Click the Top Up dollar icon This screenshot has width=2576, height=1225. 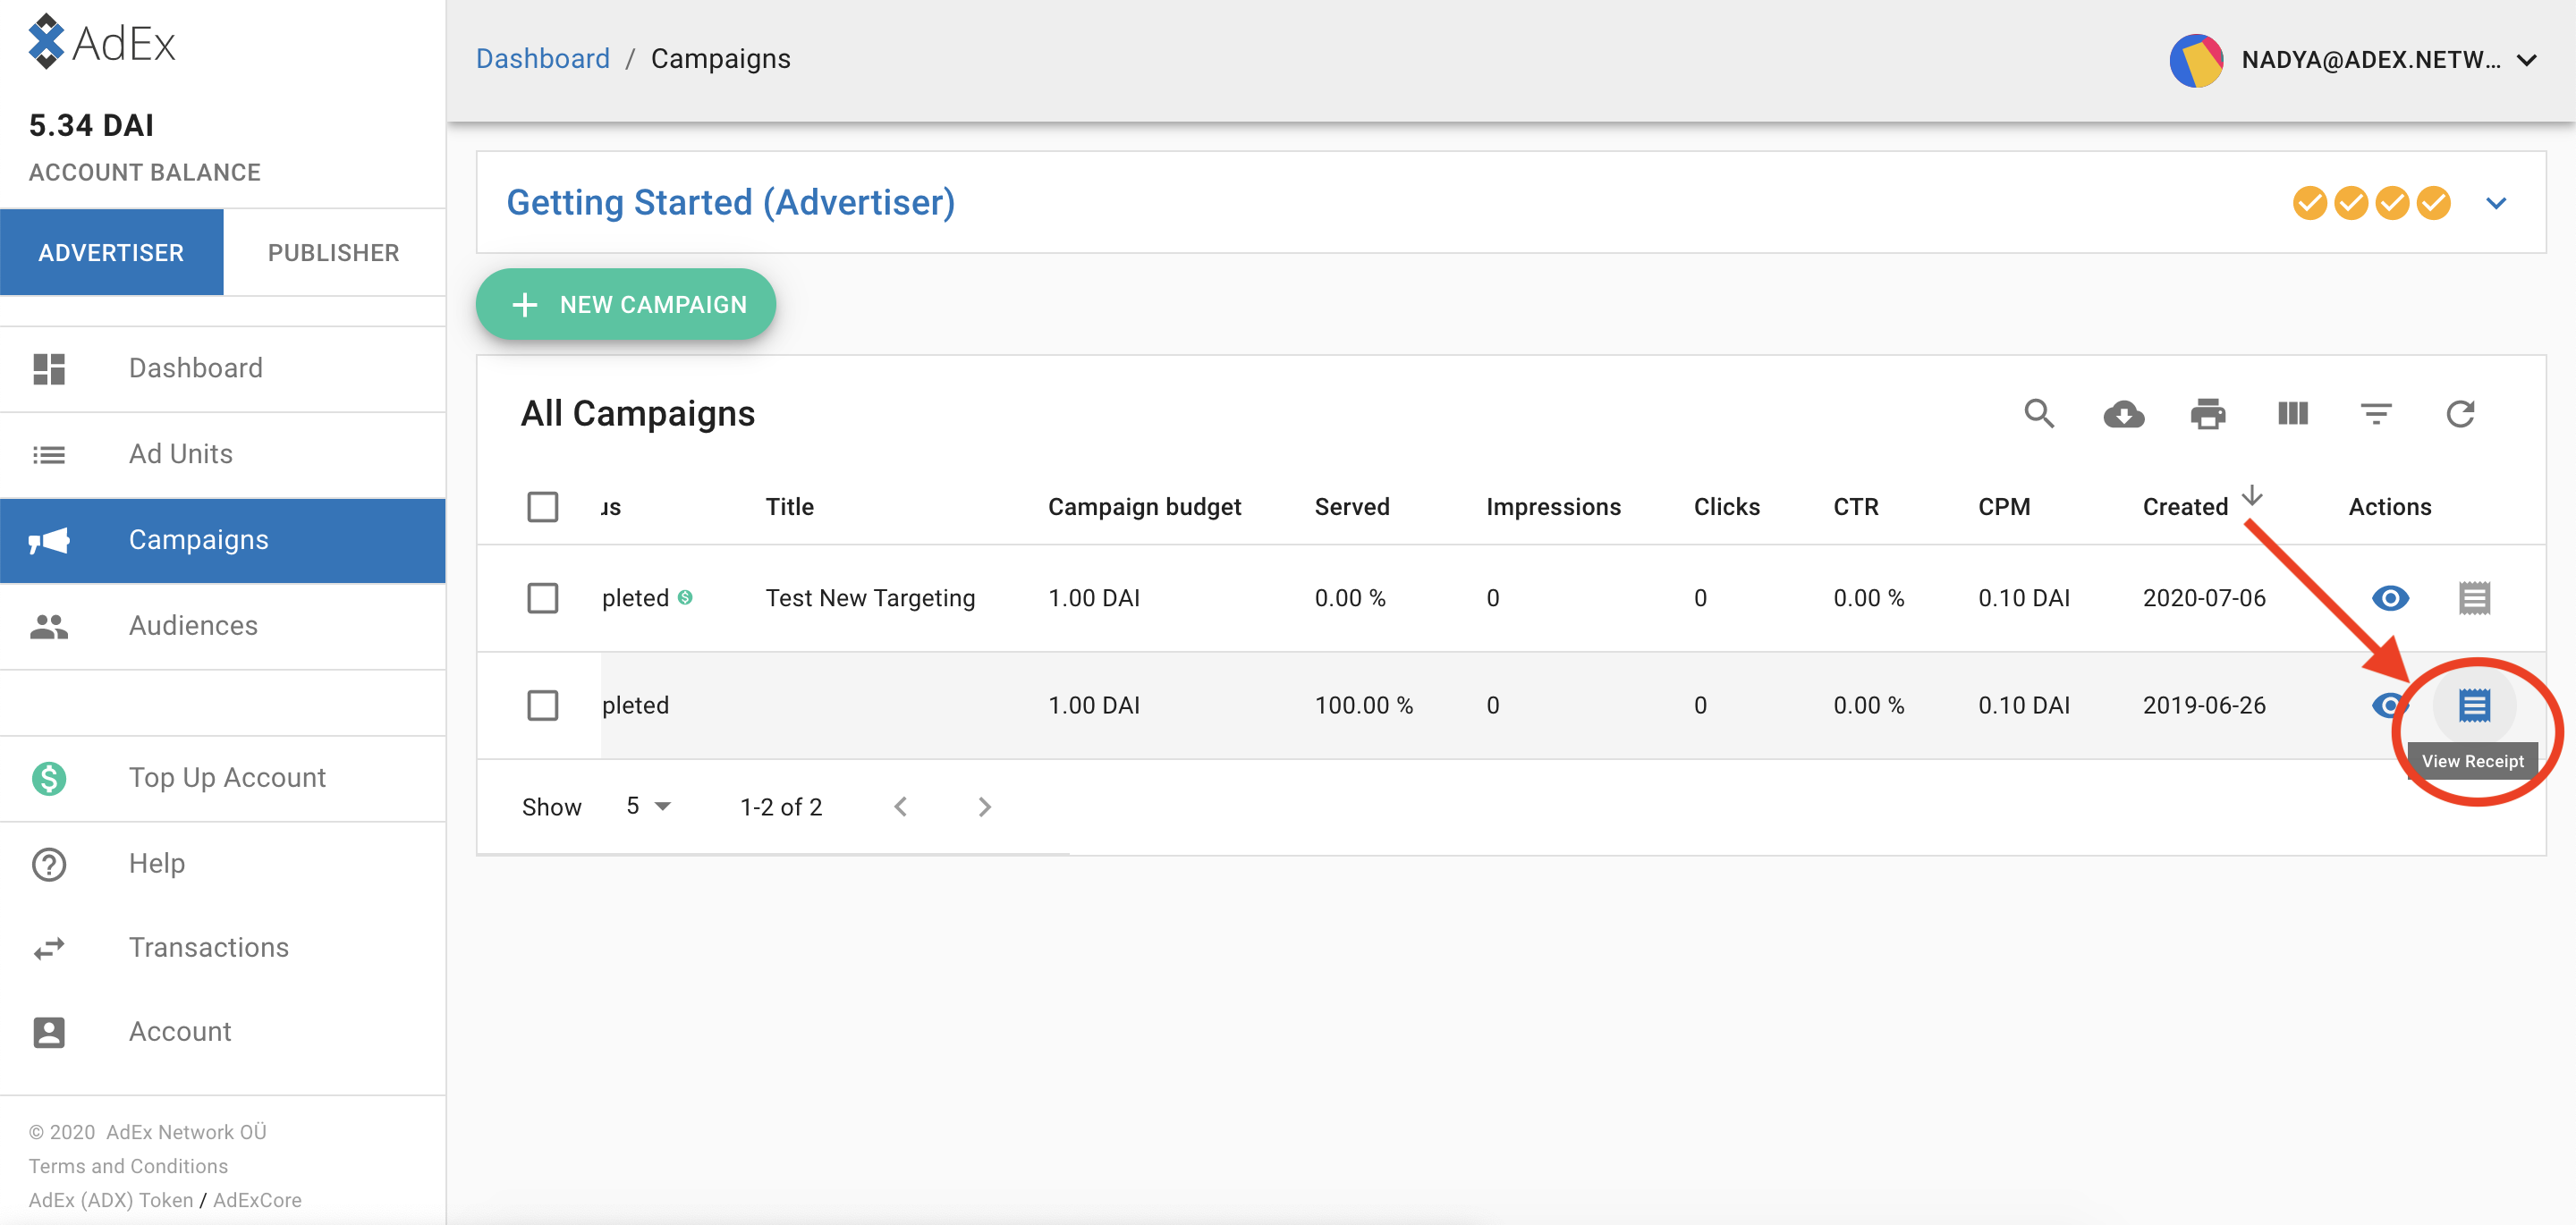click(x=49, y=778)
